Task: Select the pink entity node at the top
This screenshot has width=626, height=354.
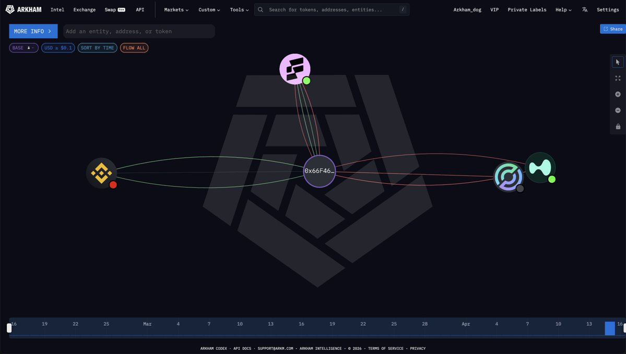Action: tap(294, 69)
